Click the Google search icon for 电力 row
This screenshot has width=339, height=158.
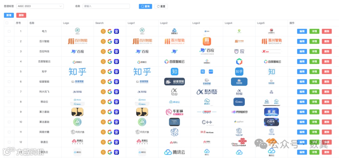click(110, 31)
